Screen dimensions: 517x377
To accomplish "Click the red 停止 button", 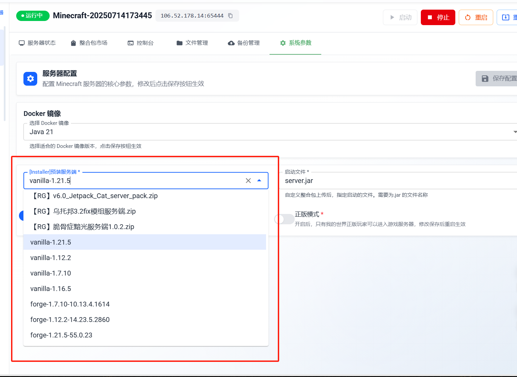I will pos(438,17).
